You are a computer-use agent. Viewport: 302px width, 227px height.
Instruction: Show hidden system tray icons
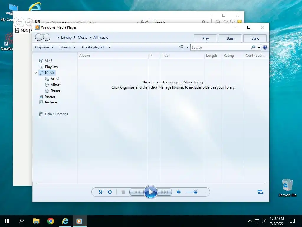[x=250, y=221]
